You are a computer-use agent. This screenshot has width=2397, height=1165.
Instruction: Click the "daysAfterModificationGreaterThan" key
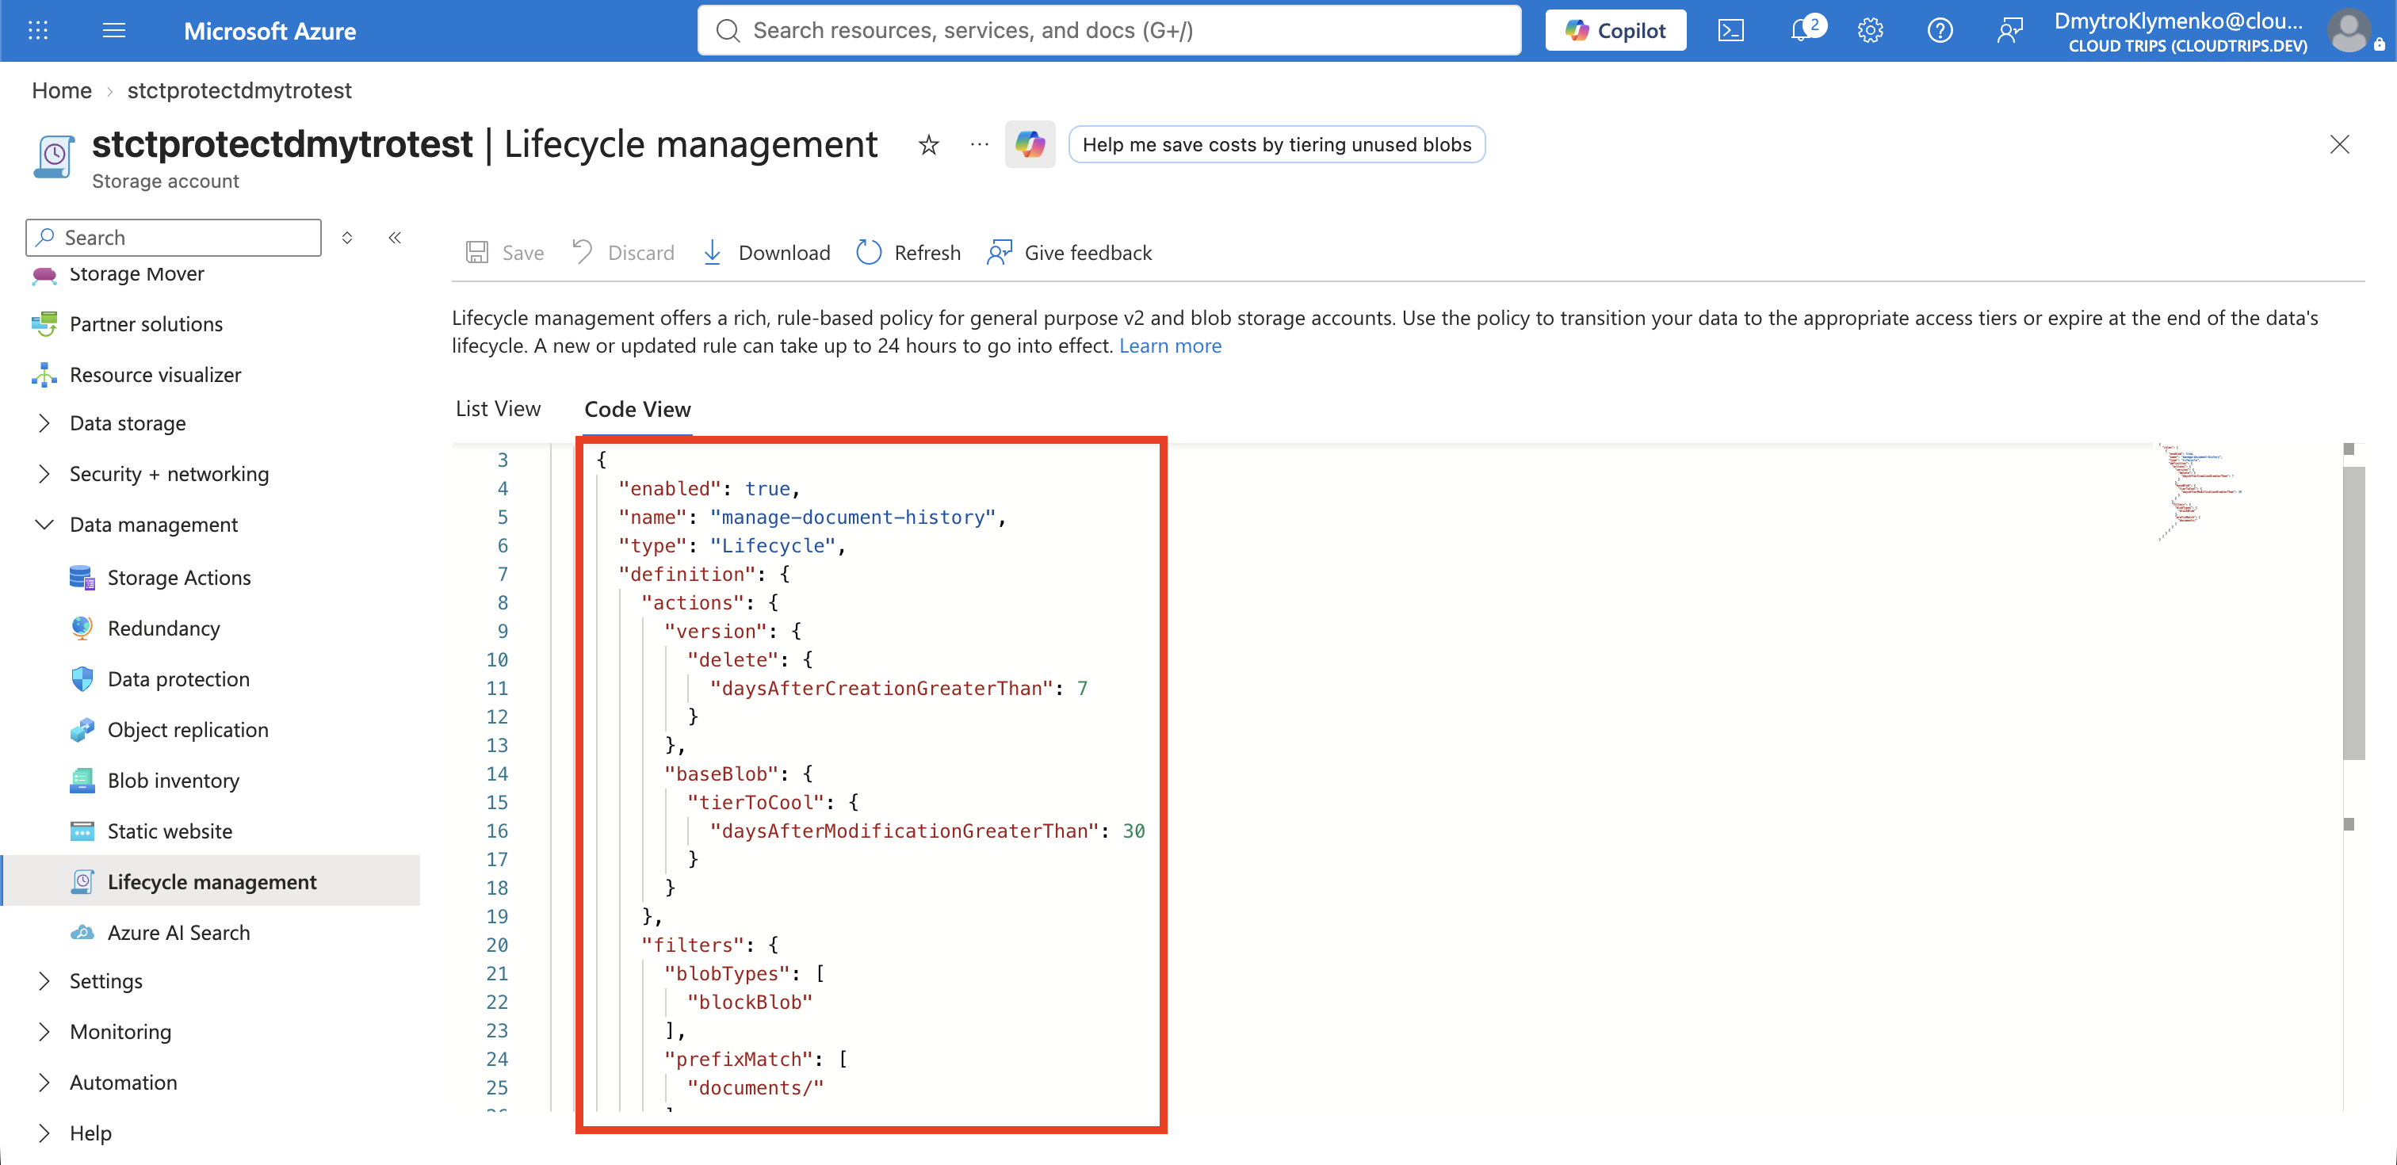pyautogui.click(x=904, y=830)
